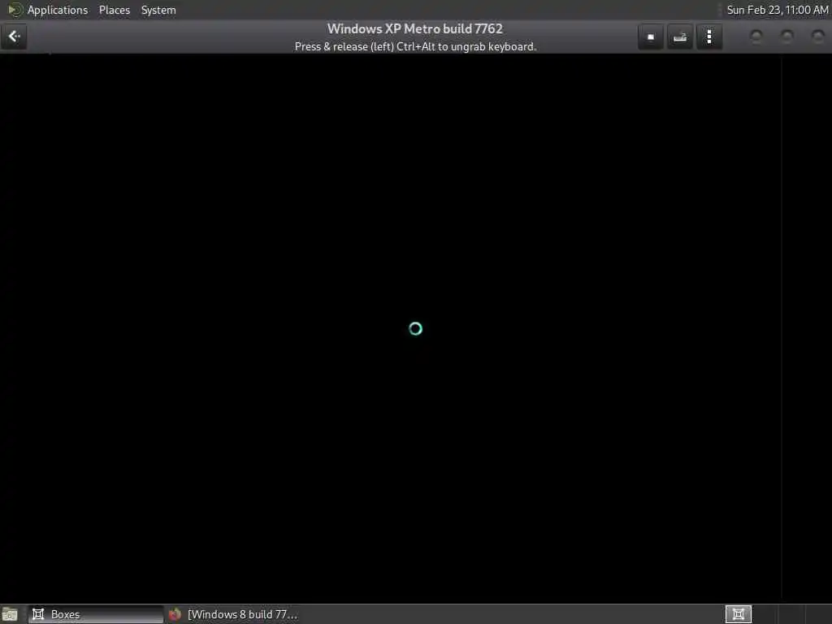Image resolution: width=832 pixels, height=624 pixels.
Task: Open the Applications menu
Action: [58, 10]
